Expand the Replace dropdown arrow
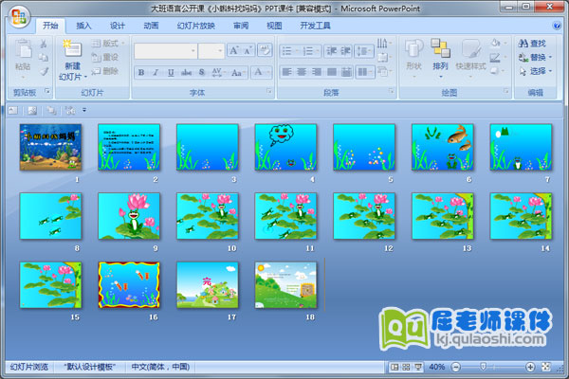 (552, 57)
